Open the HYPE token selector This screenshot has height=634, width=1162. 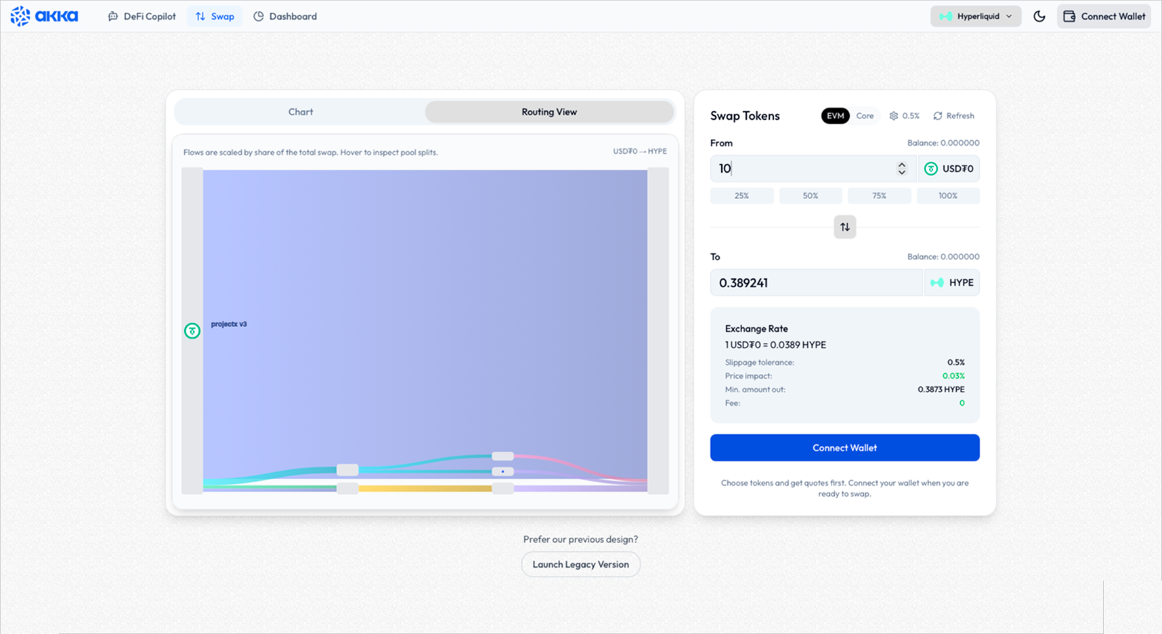[x=952, y=282]
